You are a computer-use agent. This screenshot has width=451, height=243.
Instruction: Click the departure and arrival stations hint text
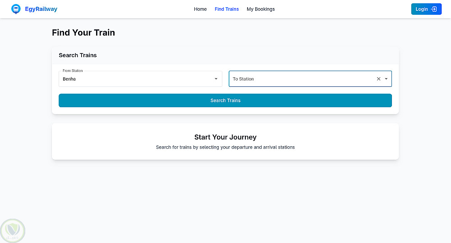[x=225, y=147]
